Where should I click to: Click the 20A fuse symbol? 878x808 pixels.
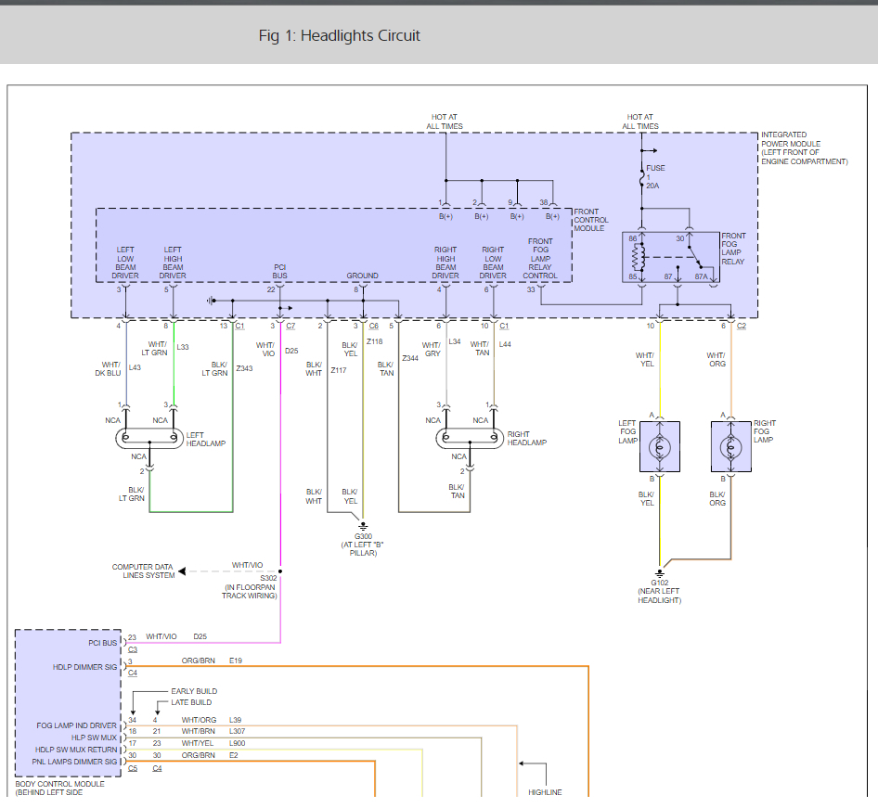[641, 176]
